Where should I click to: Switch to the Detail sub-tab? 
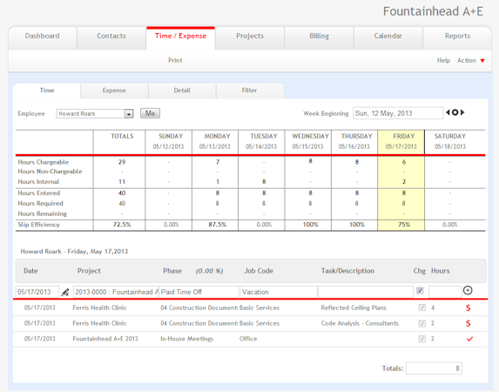[x=182, y=91]
